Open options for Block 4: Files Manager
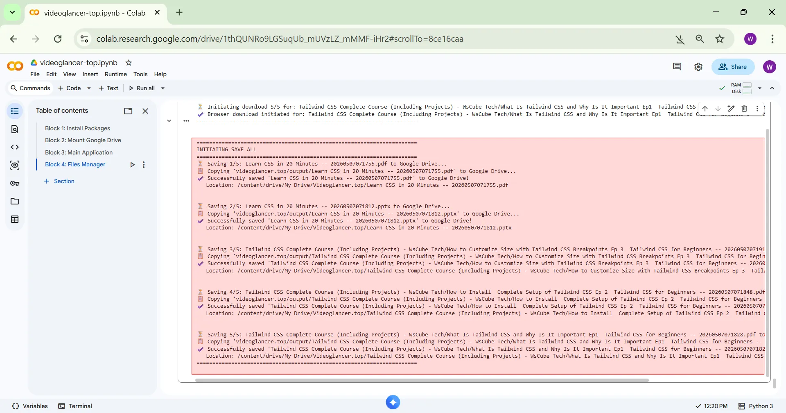The image size is (786, 413). click(144, 165)
